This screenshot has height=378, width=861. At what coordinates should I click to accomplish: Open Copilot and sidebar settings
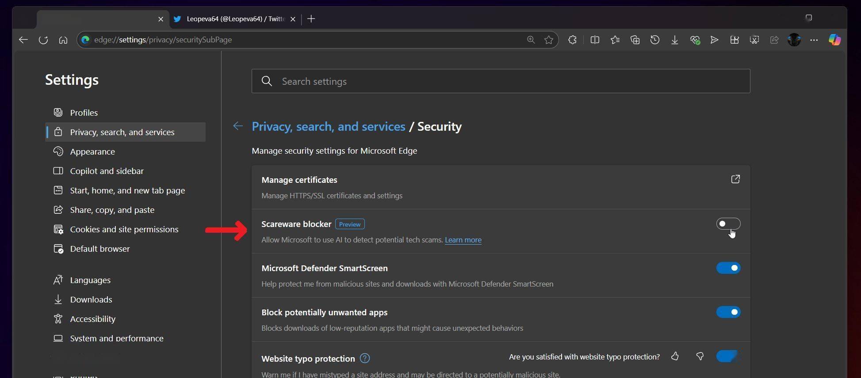[x=126, y=171]
